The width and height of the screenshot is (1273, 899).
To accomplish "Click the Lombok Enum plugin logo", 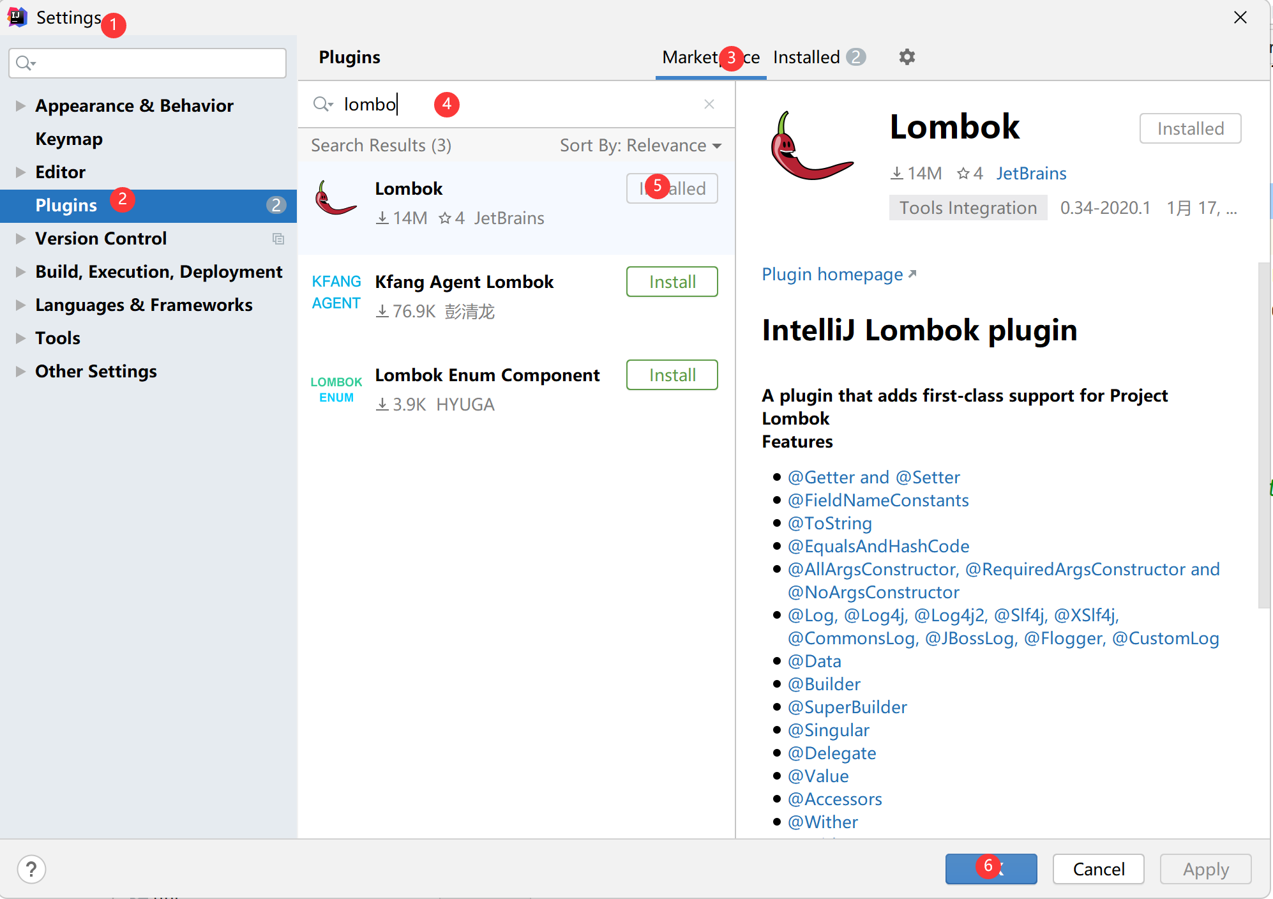I will [x=336, y=389].
